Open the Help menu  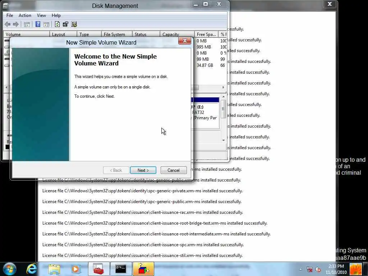(56, 15)
